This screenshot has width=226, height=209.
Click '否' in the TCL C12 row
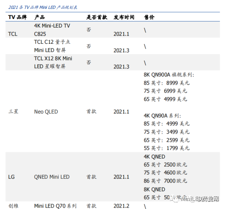tap(88, 46)
